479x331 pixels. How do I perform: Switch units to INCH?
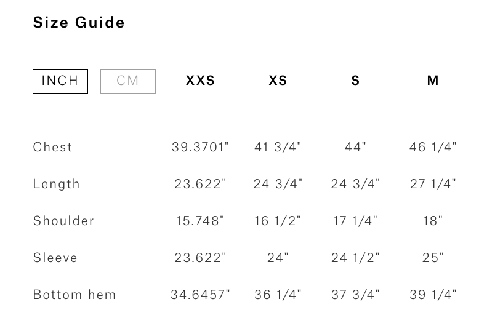60,81
